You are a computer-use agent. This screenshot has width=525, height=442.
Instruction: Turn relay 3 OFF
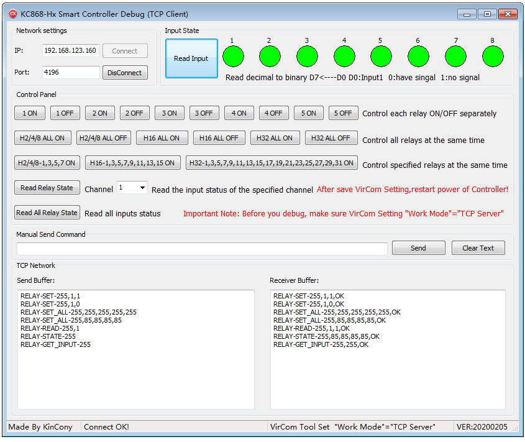pos(204,113)
